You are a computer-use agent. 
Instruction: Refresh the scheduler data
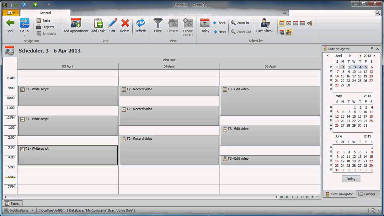coord(140,25)
